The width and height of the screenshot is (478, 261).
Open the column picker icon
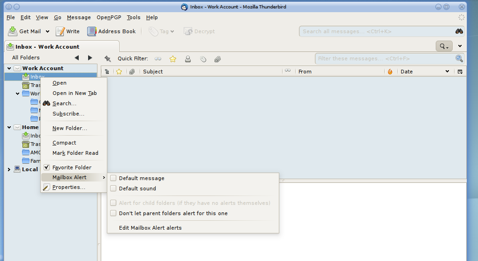(x=460, y=72)
